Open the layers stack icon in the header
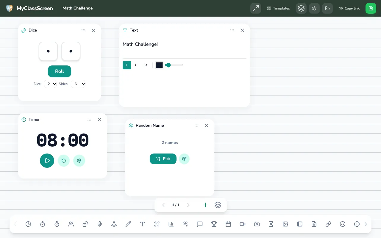Screen dimensions: 381x238 pos(301,8)
